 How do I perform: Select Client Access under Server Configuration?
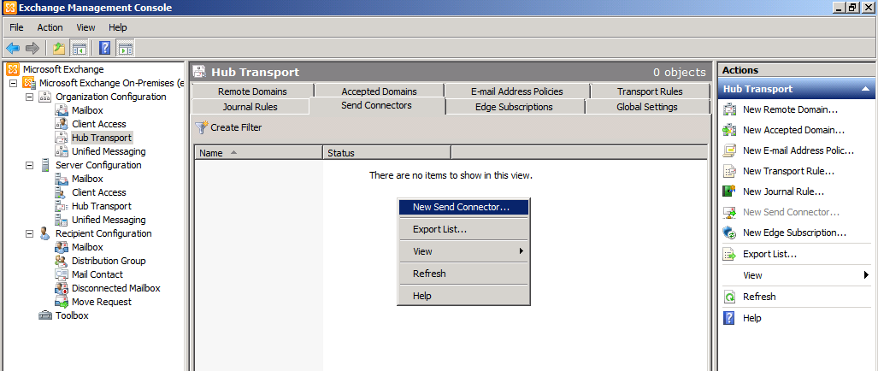pos(99,192)
